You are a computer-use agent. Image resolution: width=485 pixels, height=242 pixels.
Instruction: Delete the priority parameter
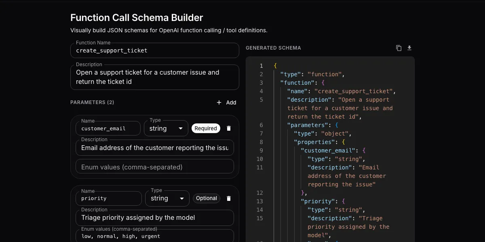[x=229, y=198]
